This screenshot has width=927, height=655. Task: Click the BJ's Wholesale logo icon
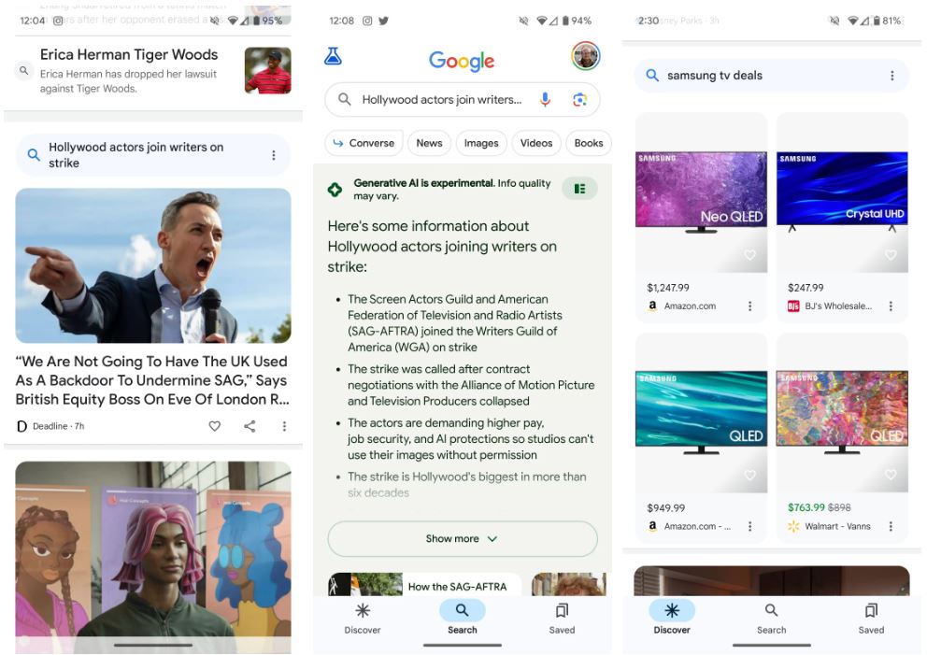793,306
